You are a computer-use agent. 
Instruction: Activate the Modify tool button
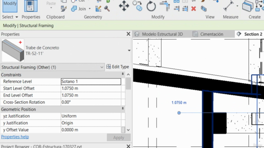[x=10, y=6]
